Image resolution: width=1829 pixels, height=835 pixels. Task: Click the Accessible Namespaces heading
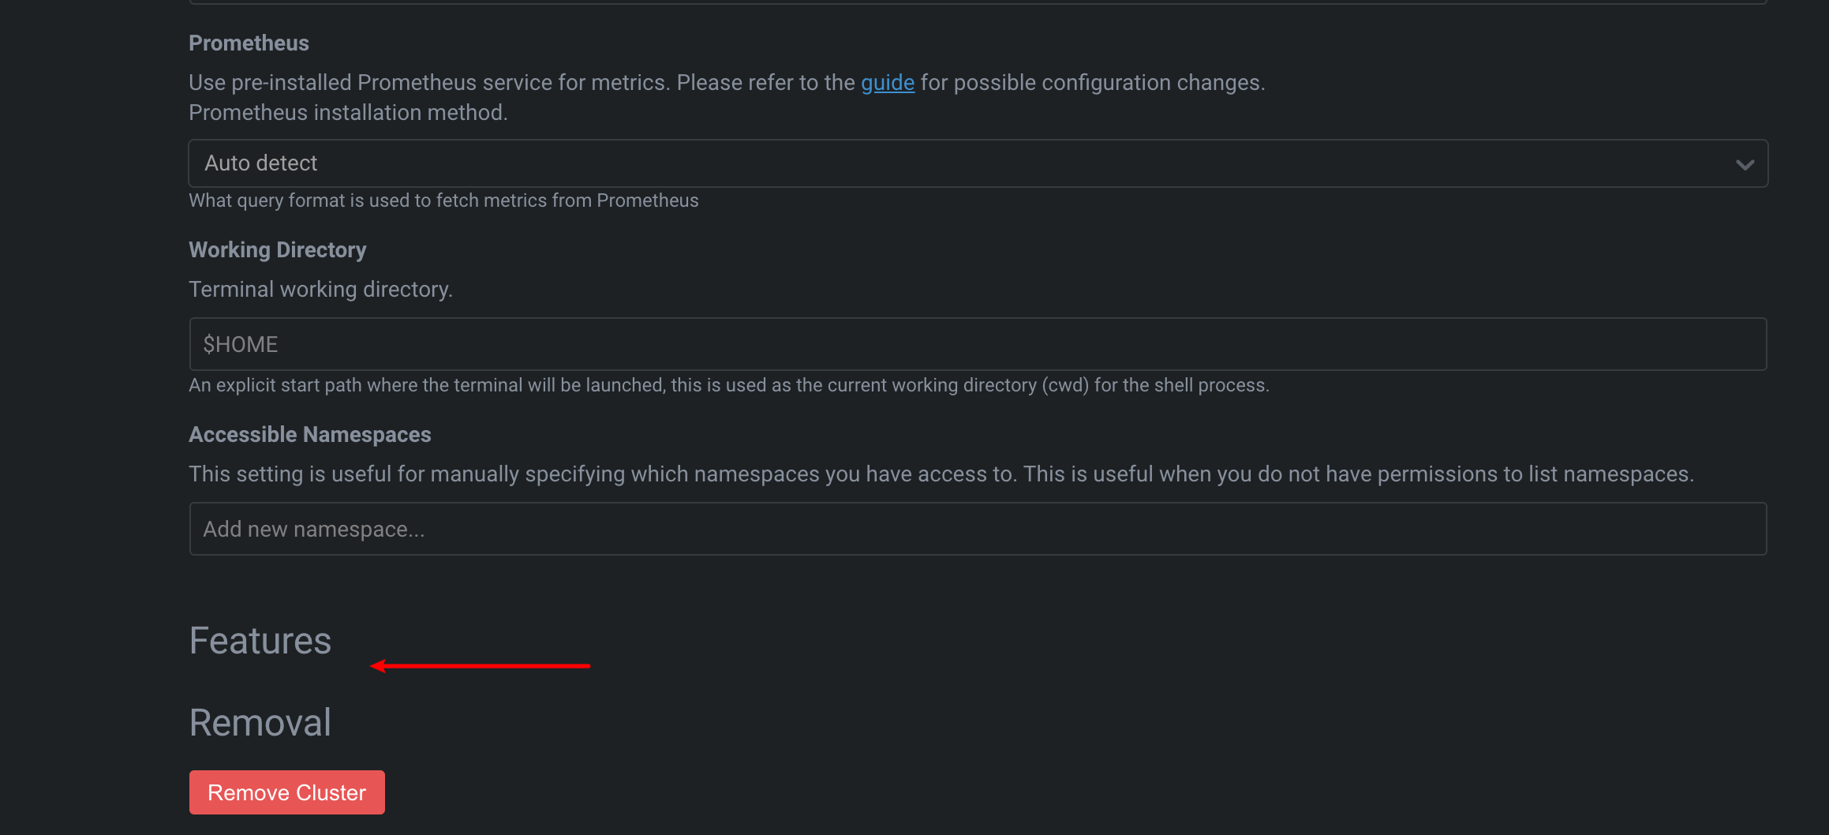tap(309, 434)
